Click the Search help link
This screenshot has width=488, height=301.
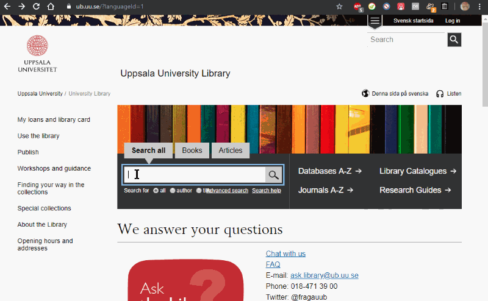pos(267,191)
